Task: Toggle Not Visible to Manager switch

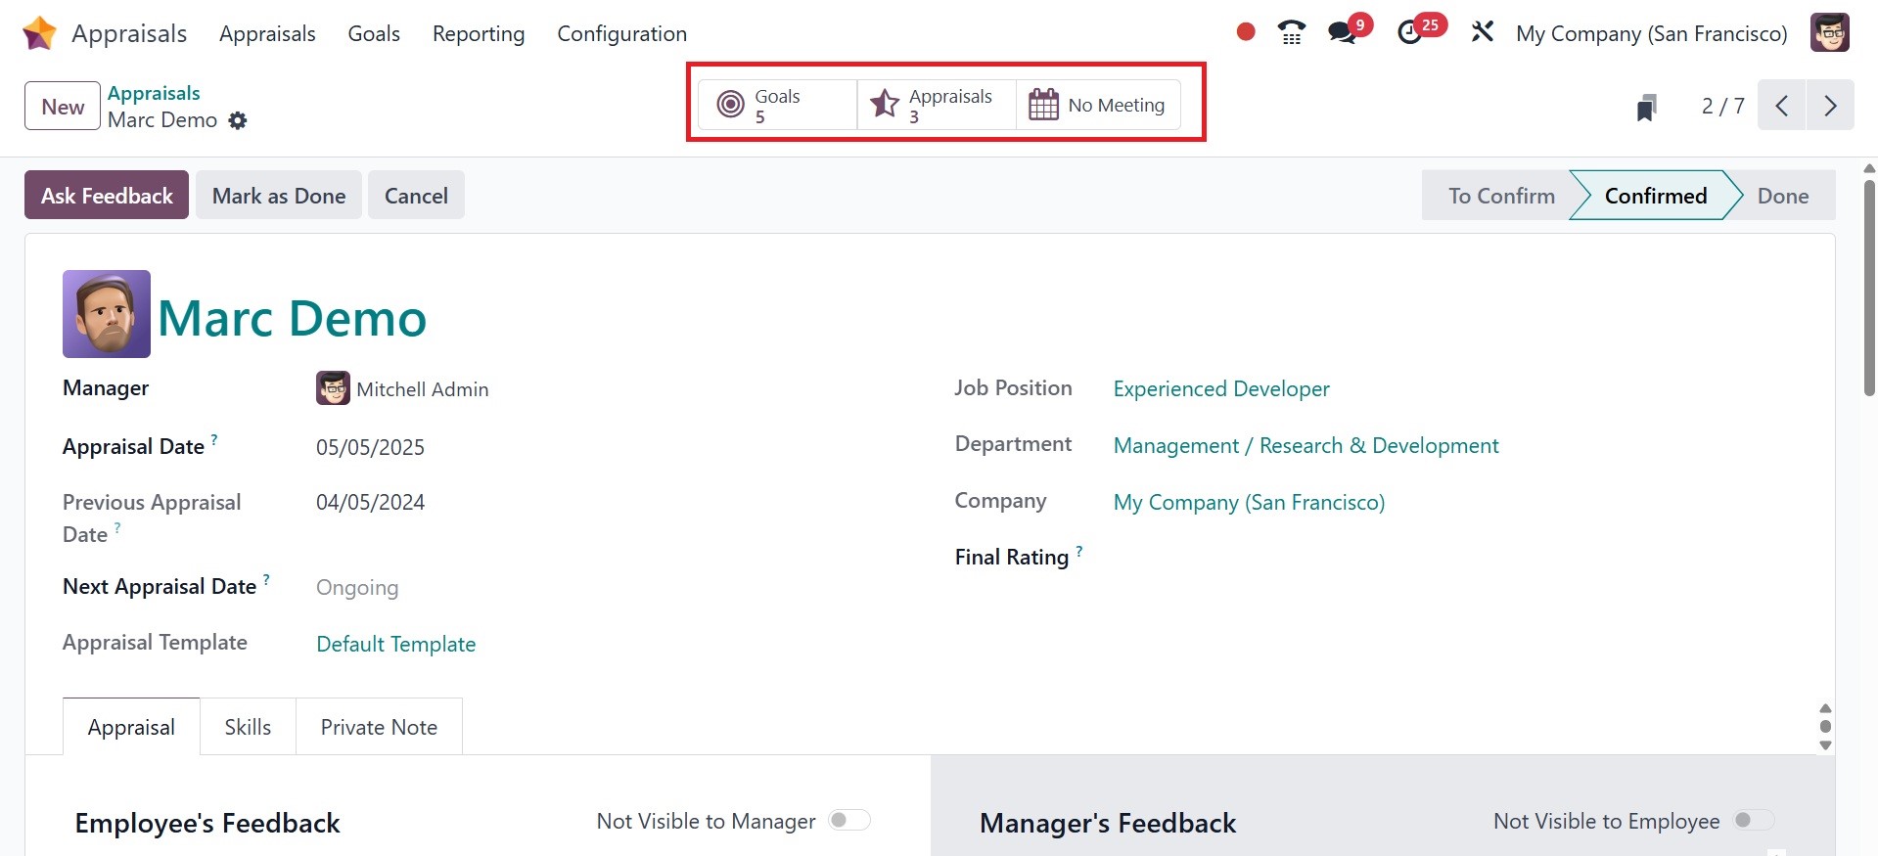Action: pos(848,821)
